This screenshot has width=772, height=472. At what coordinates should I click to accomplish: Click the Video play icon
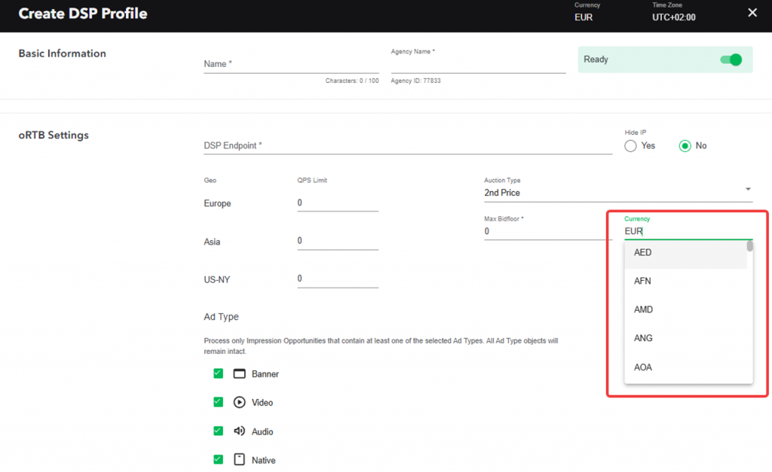[239, 403]
